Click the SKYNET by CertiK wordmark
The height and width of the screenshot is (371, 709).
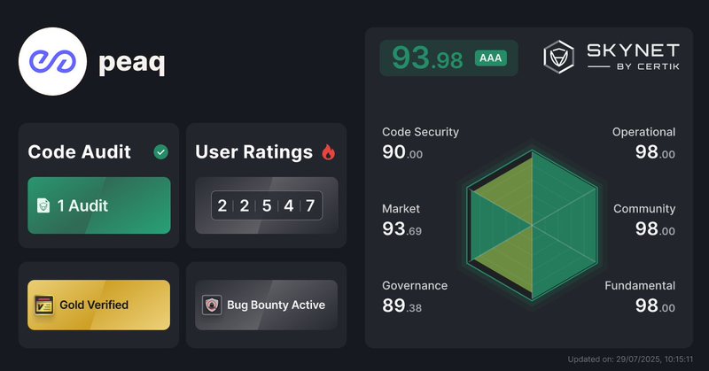pyautogui.click(x=633, y=57)
